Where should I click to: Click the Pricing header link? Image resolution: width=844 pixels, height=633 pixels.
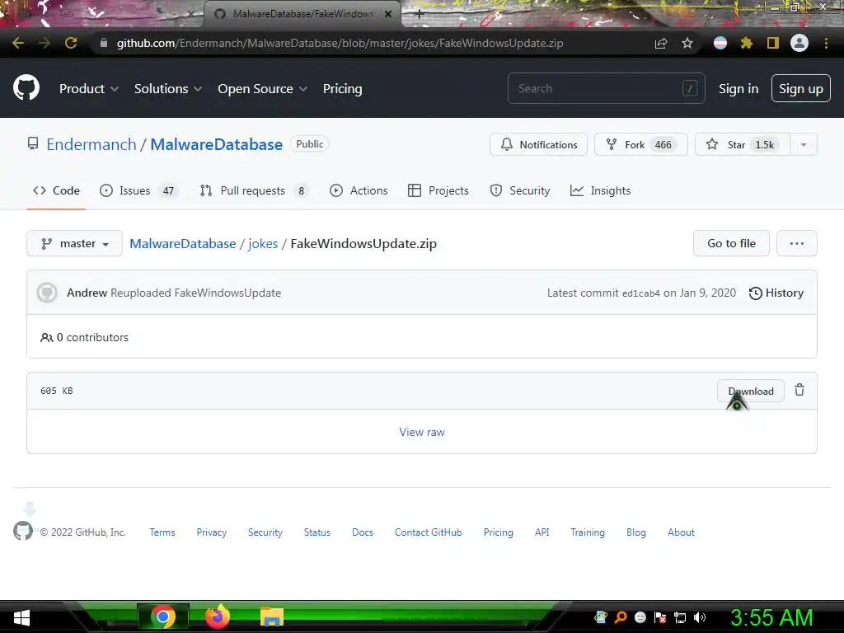coord(342,89)
